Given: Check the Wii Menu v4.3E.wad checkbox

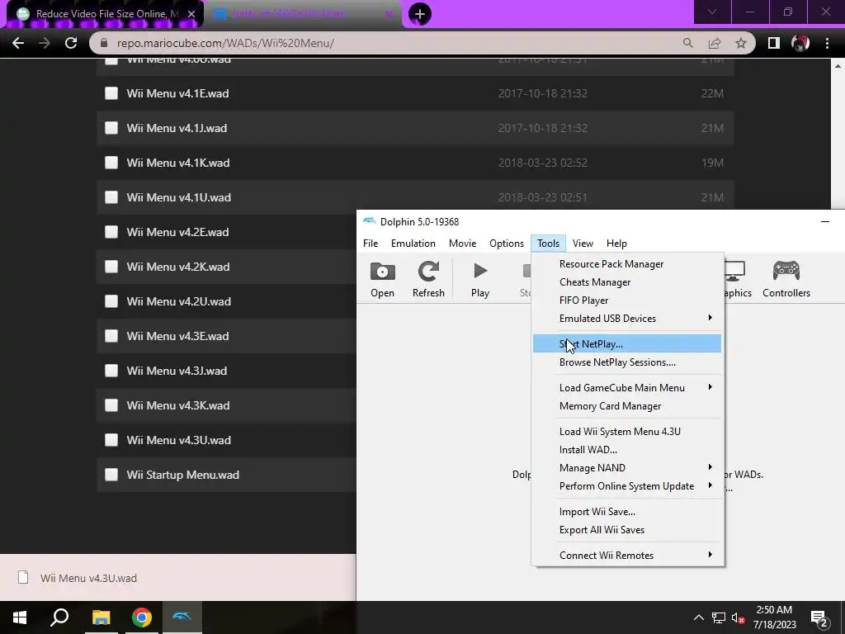Looking at the screenshot, I should 111,336.
